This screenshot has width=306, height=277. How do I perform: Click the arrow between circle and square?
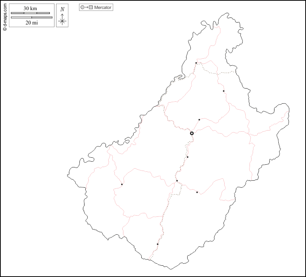click(86, 7)
